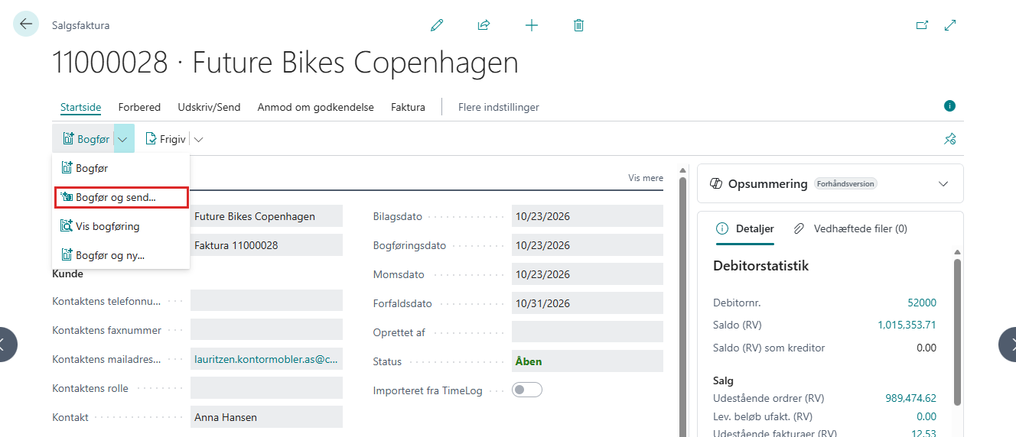Open the share icon
The image size is (1016, 437).
(484, 25)
